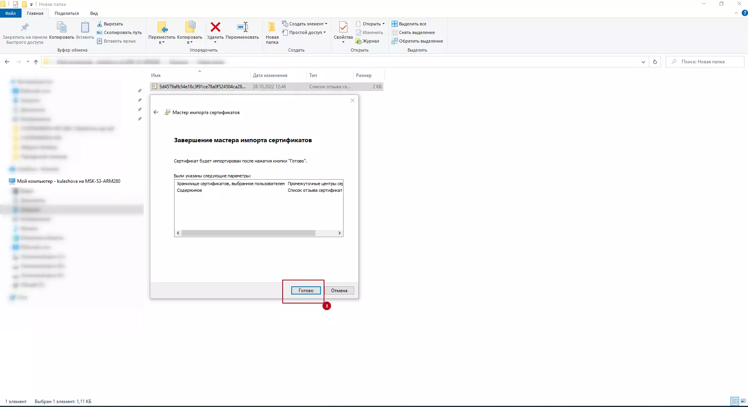The height and width of the screenshot is (407, 748).
Task: Switch to the Поделиться ribbon tab
Action: pos(67,13)
